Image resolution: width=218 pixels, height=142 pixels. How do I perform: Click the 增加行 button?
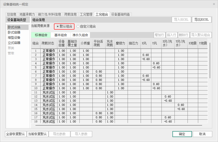[x=159, y=35]
